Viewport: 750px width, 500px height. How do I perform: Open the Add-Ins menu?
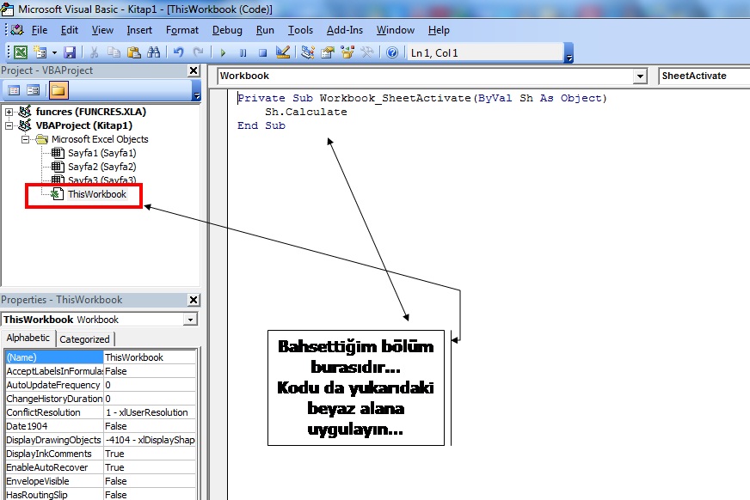coord(345,30)
